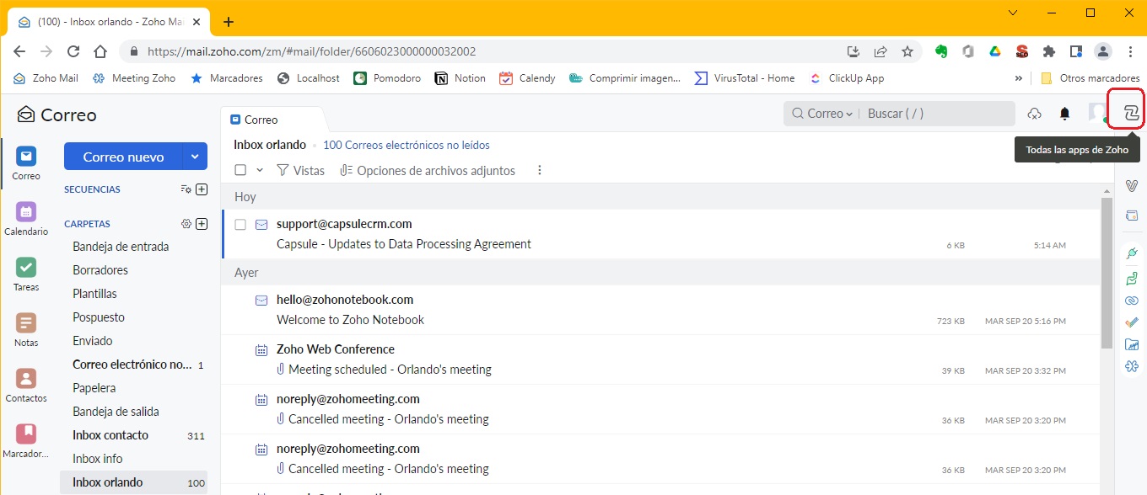1147x495 pixels.
Task: Add a new folder under CARPETAS
Action: point(202,224)
